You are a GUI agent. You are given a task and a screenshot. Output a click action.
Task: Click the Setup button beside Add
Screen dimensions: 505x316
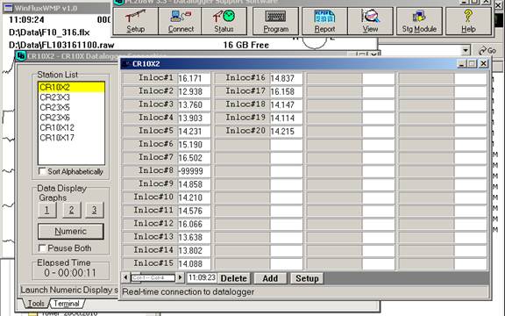pyautogui.click(x=307, y=278)
